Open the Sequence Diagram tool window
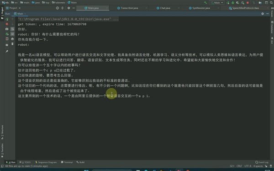This screenshot has width=274, height=171. (46, 162)
